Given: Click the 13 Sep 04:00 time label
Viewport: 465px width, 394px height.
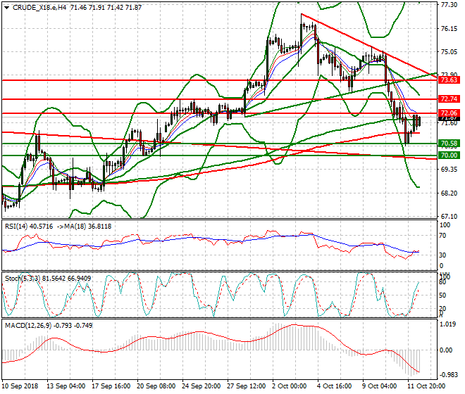Looking at the screenshot, I should click(x=66, y=386).
